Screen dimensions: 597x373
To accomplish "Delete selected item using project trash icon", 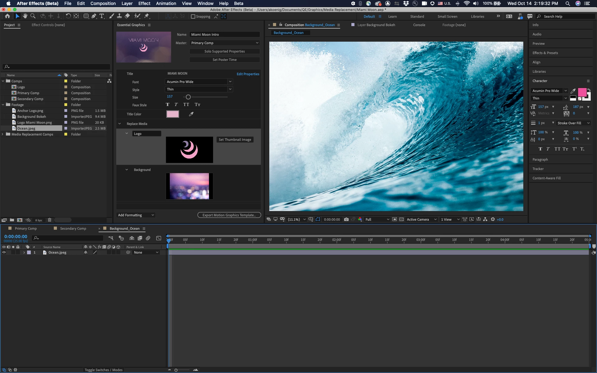I will tap(49, 220).
